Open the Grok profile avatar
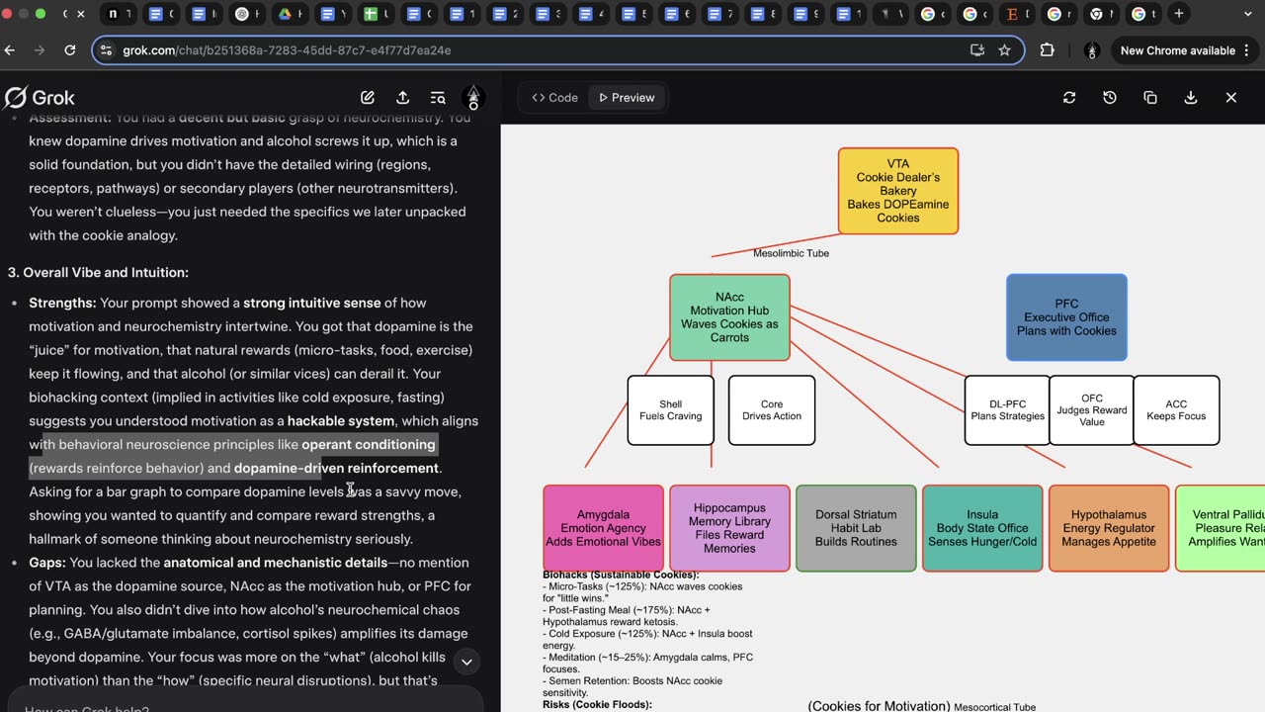 (x=473, y=98)
